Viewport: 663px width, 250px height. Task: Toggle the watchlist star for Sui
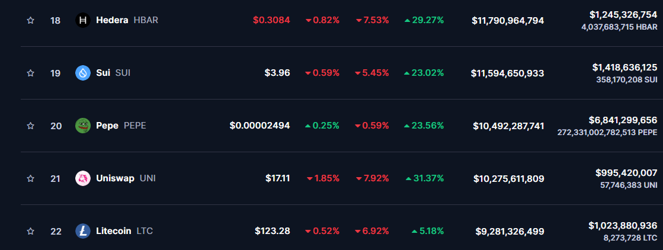pyautogui.click(x=30, y=73)
